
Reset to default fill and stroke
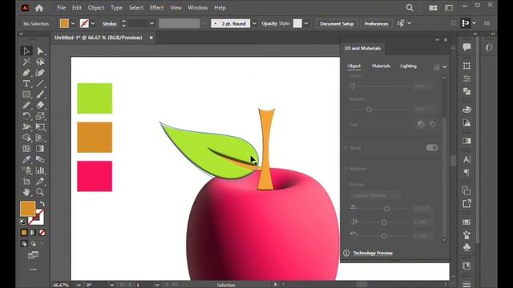click(x=22, y=222)
